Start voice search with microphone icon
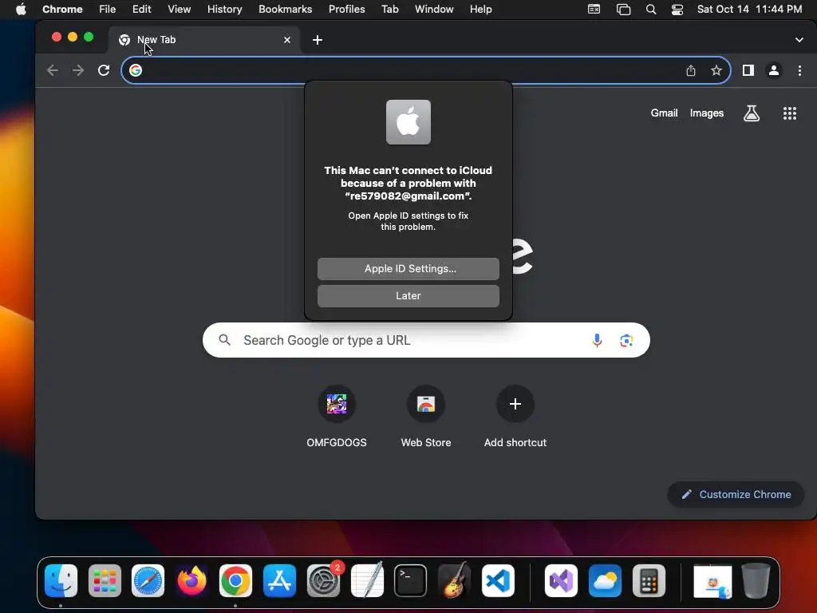The width and height of the screenshot is (817, 613). [x=597, y=340]
